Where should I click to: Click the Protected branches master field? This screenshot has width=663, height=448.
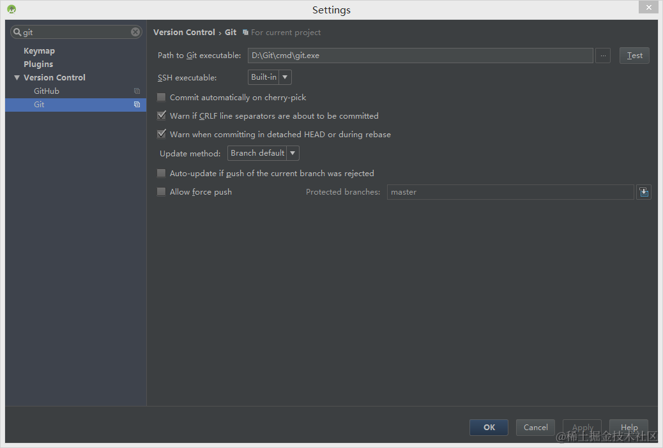(x=510, y=192)
